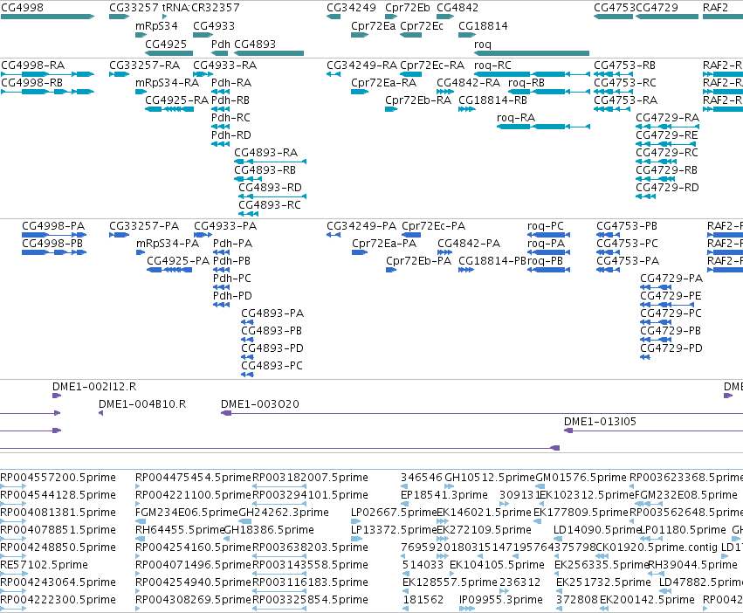The height and width of the screenshot is (613, 743).
Task: Select the CG4753-RB transcript label
Action: click(625, 65)
